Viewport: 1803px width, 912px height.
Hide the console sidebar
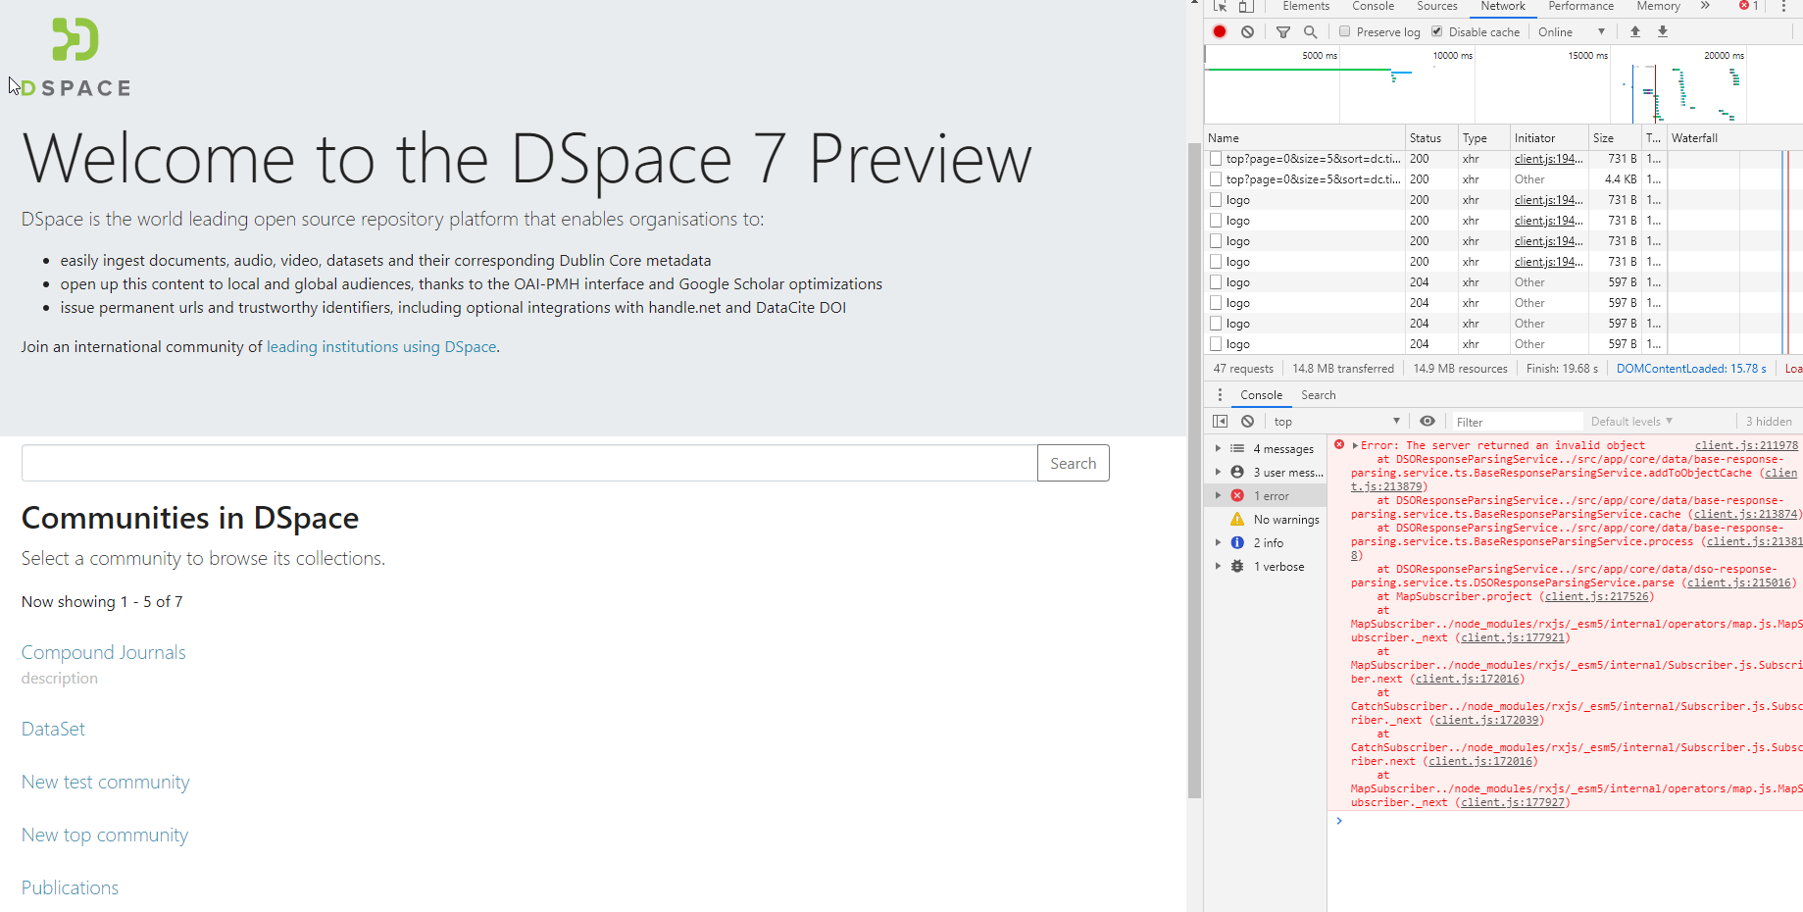click(1220, 422)
